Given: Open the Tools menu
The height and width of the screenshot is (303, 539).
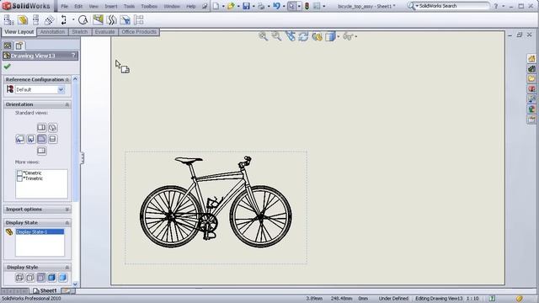Looking at the screenshot, I should click(x=129, y=6).
